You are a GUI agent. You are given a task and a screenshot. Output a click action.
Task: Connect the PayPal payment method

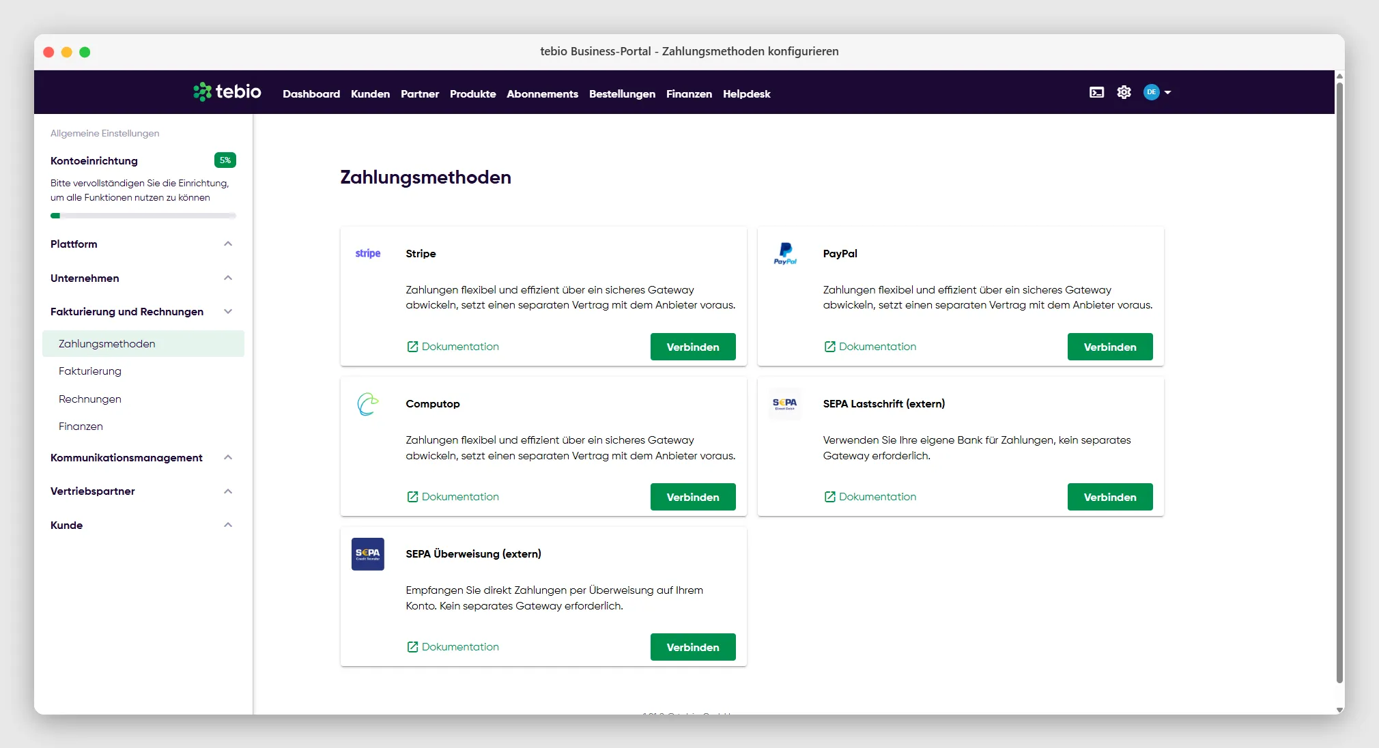[1110, 347]
